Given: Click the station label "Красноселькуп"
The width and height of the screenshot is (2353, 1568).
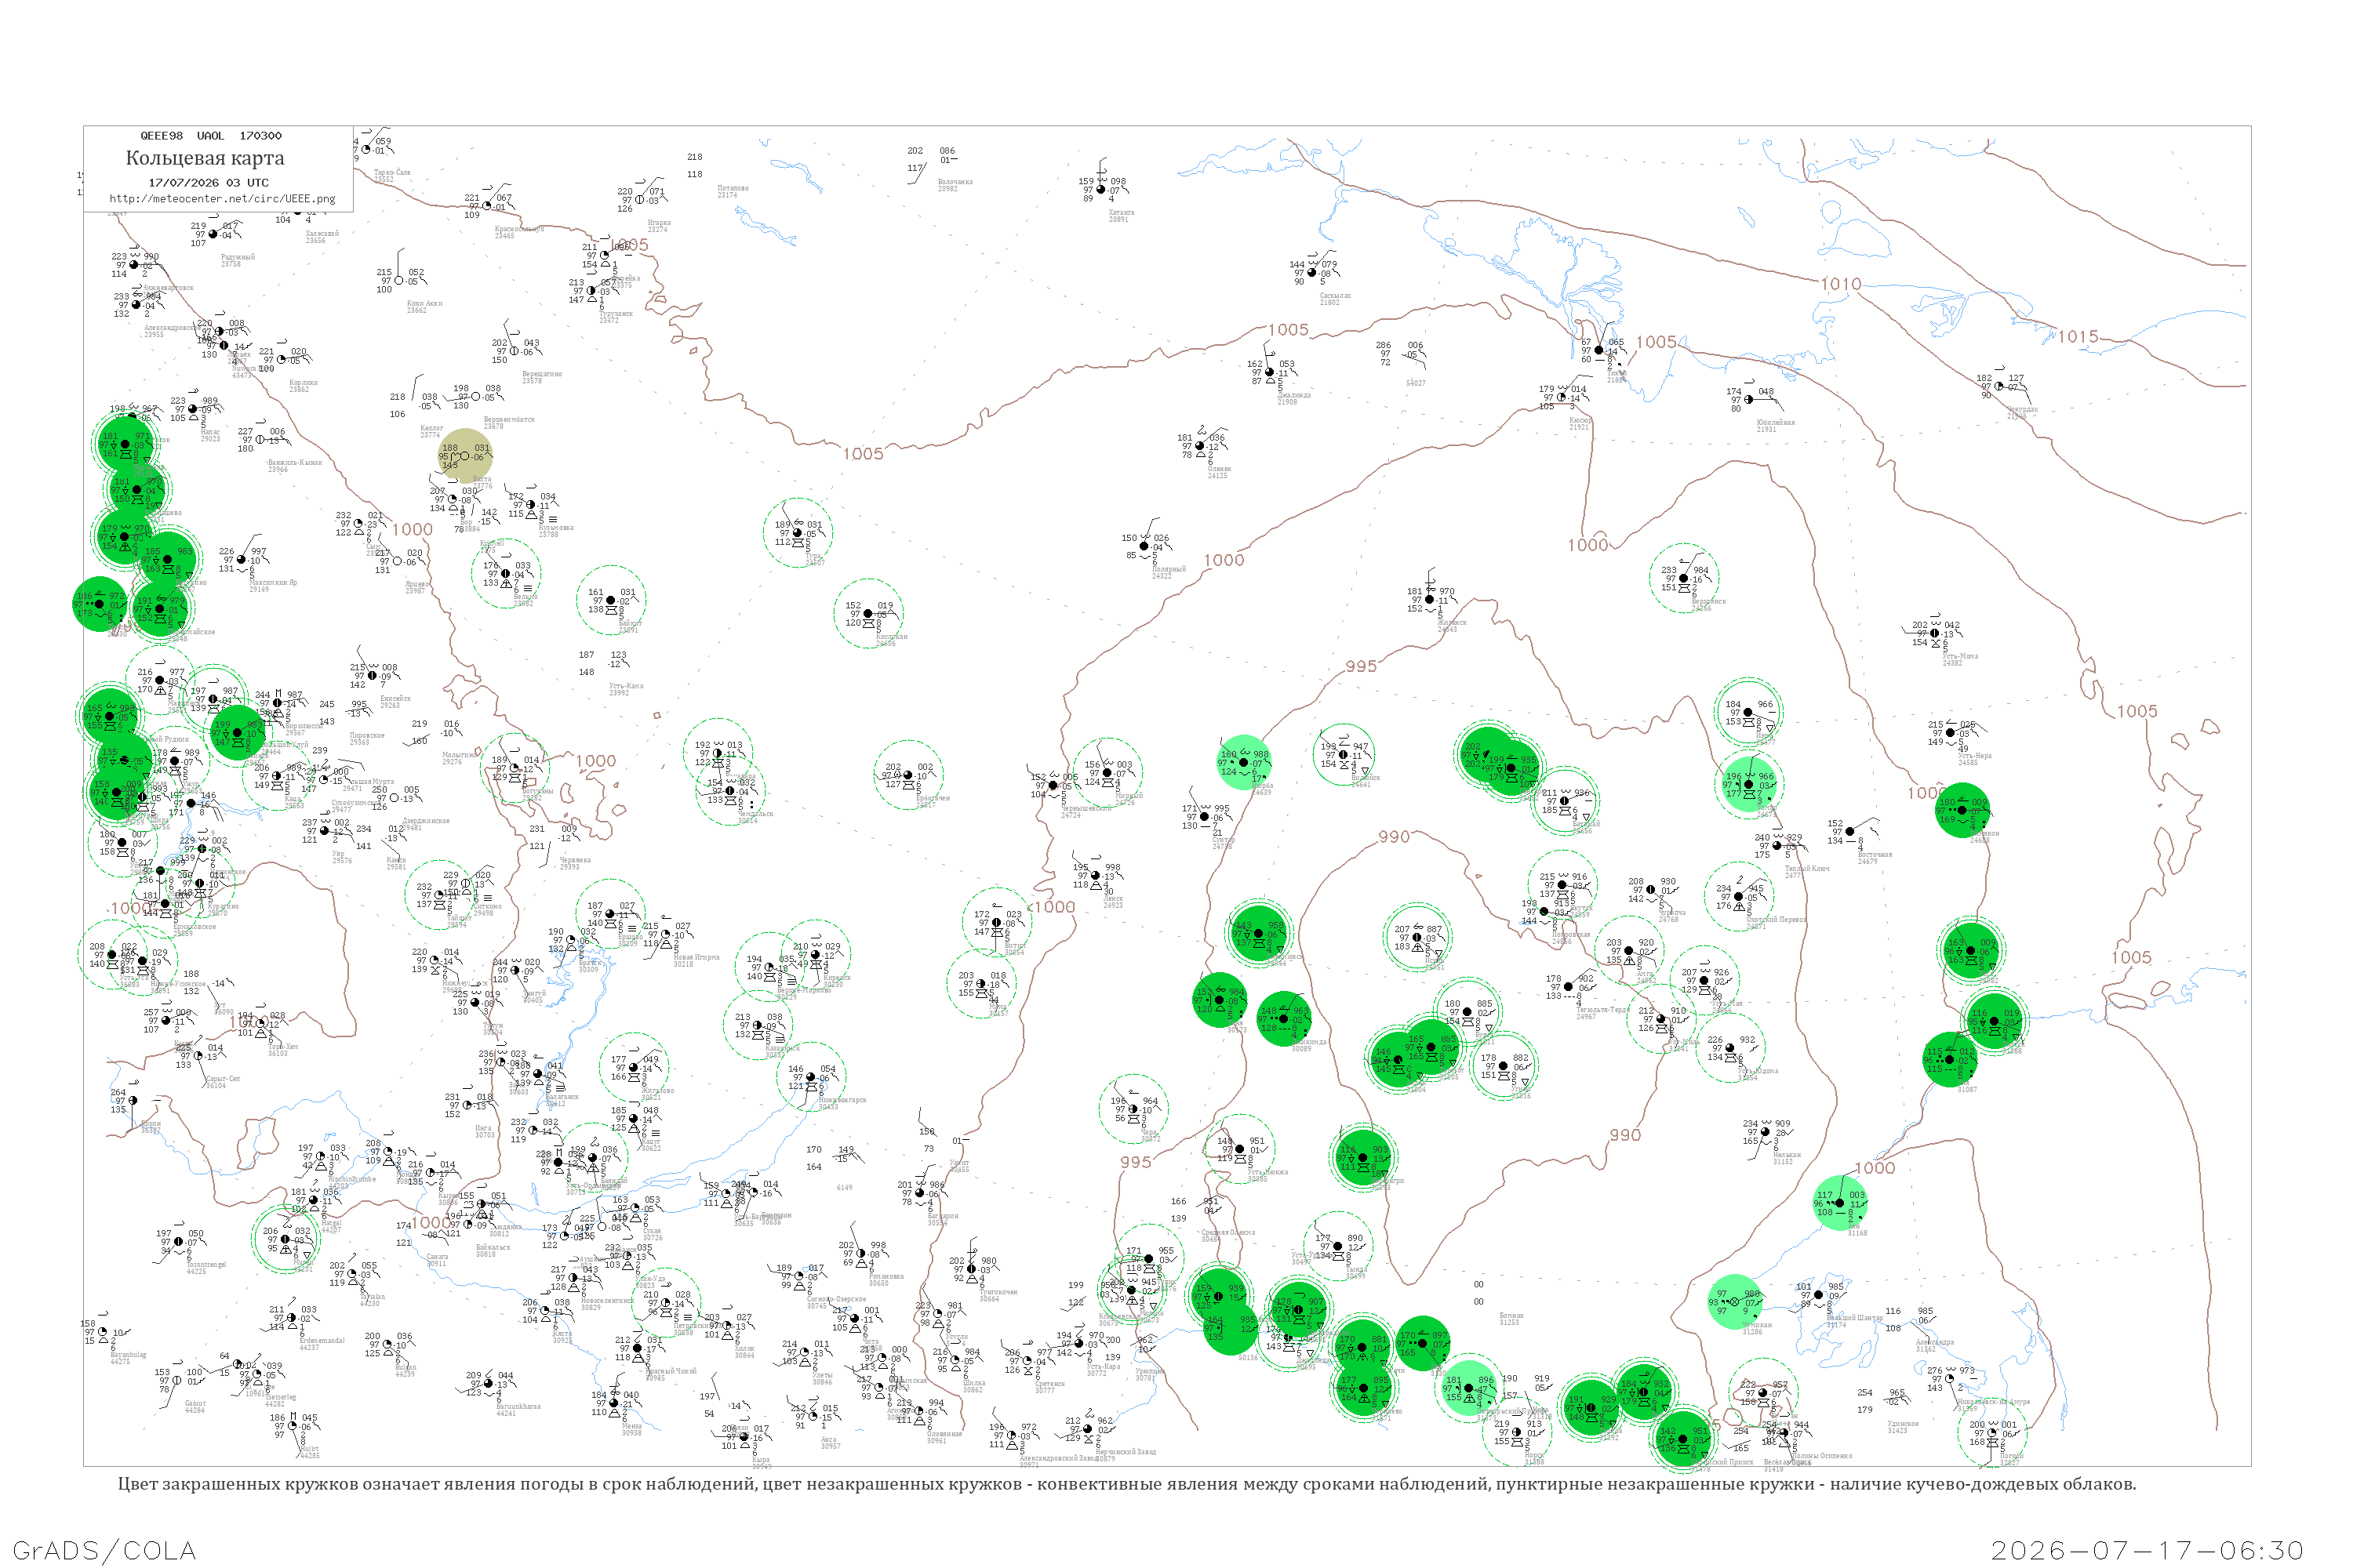Looking at the screenshot, I should 520,229.
